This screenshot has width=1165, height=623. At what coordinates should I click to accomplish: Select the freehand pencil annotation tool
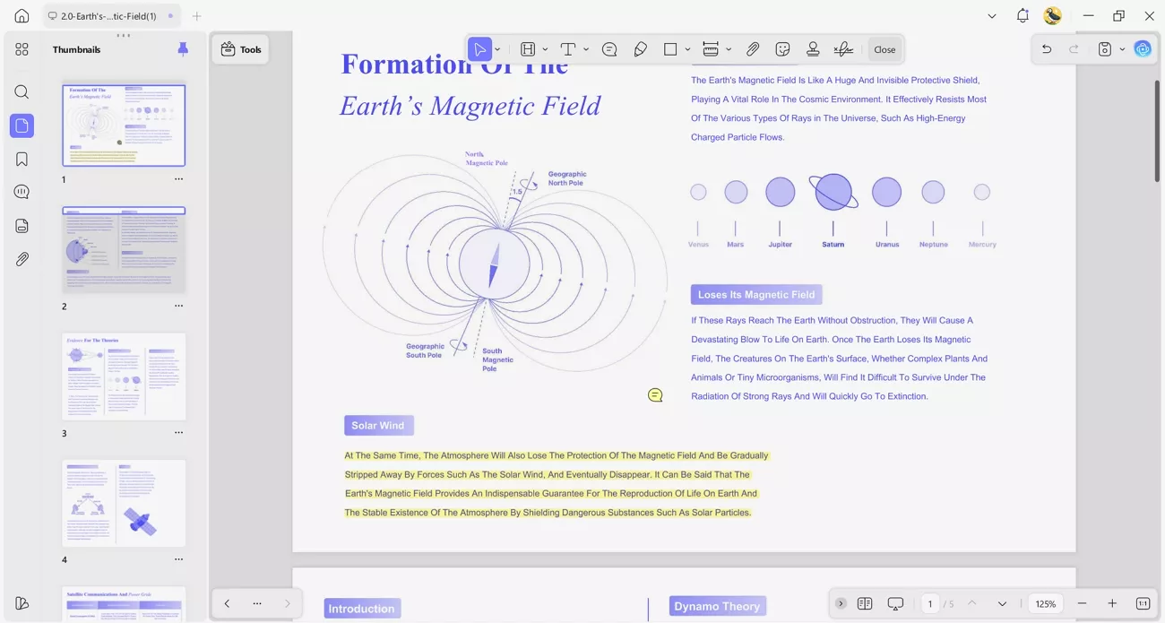640,49
